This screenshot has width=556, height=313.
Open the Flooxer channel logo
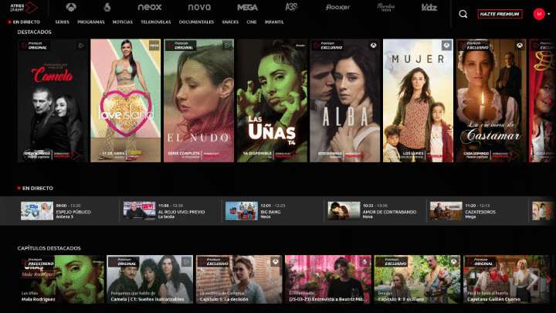click(x=337, y=7)
